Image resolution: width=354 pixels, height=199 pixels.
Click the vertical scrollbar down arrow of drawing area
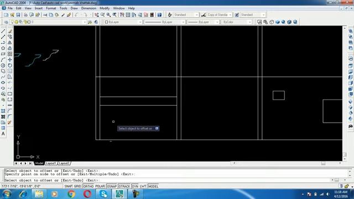tap(345, 159)
